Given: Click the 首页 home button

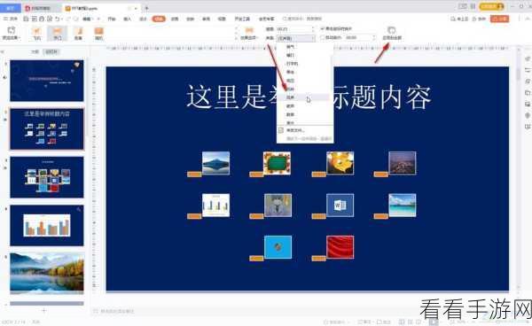Looking at the screenshot, I should [11, 7].
